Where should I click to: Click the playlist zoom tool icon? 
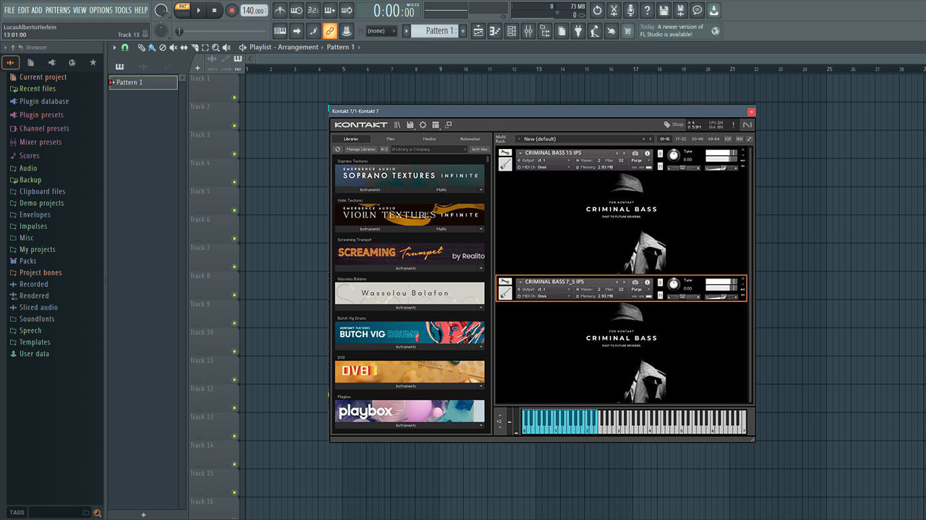(x=216, y=47)
